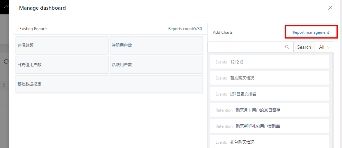Click the sort arrows icon at left edge
The width and height of the screenshot is (342, 148).
click(x=4, y=85)
